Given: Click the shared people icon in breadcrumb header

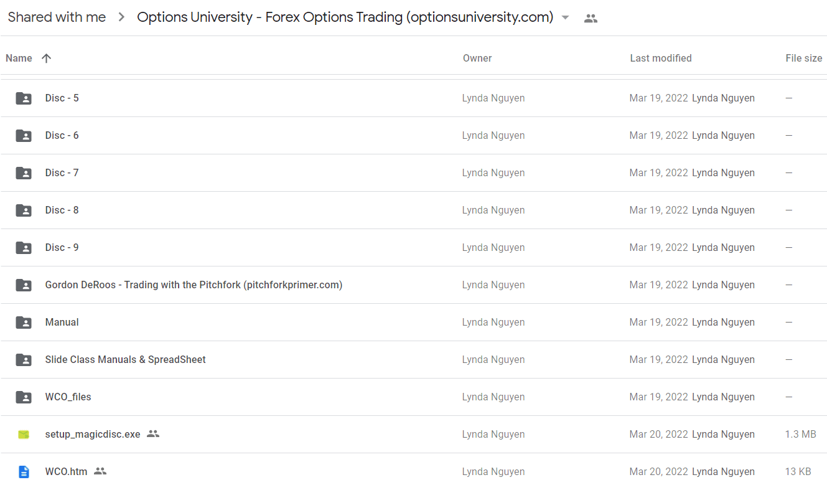Looking at the screenshot, I should click(591, 18).
